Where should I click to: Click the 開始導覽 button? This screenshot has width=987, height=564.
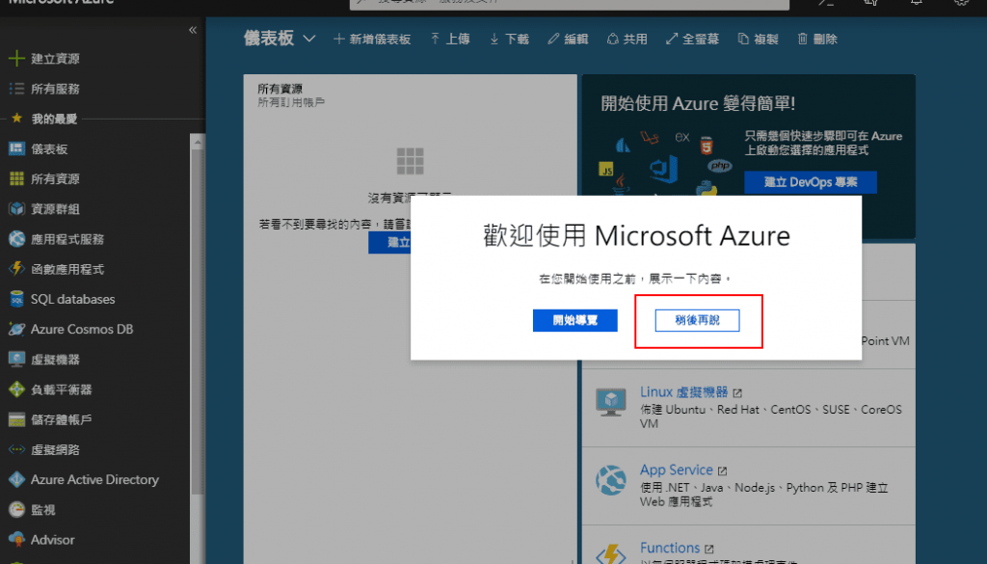(574, 320)
